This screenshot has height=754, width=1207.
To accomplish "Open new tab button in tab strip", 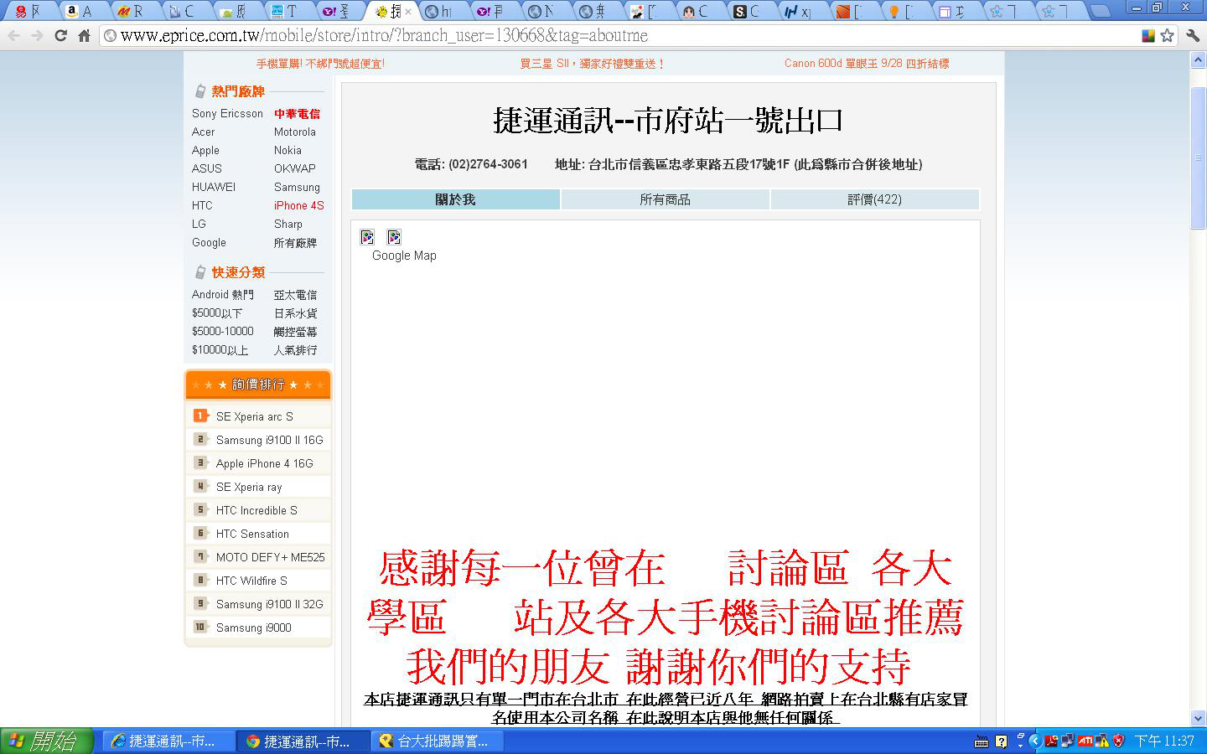I will (1099, 11).
